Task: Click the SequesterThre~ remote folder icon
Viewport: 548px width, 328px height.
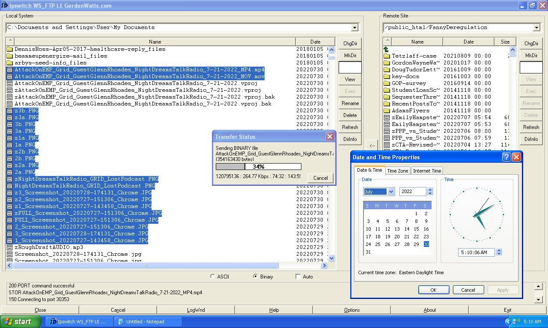Action: click(387, 97)
